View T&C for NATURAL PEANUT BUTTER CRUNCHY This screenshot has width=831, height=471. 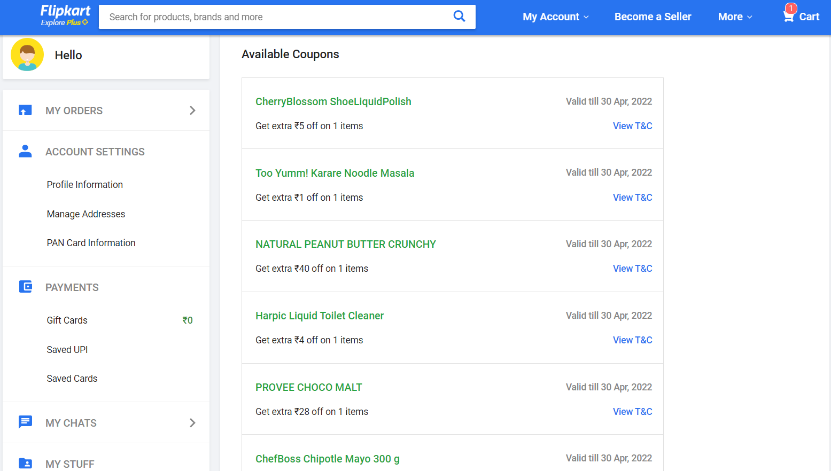point(632,268)
